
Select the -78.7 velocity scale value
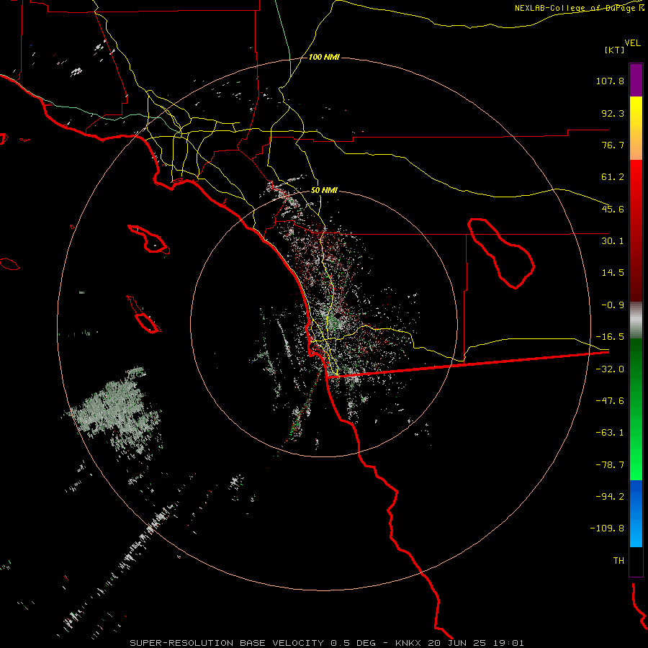click(x=610, y=465)
